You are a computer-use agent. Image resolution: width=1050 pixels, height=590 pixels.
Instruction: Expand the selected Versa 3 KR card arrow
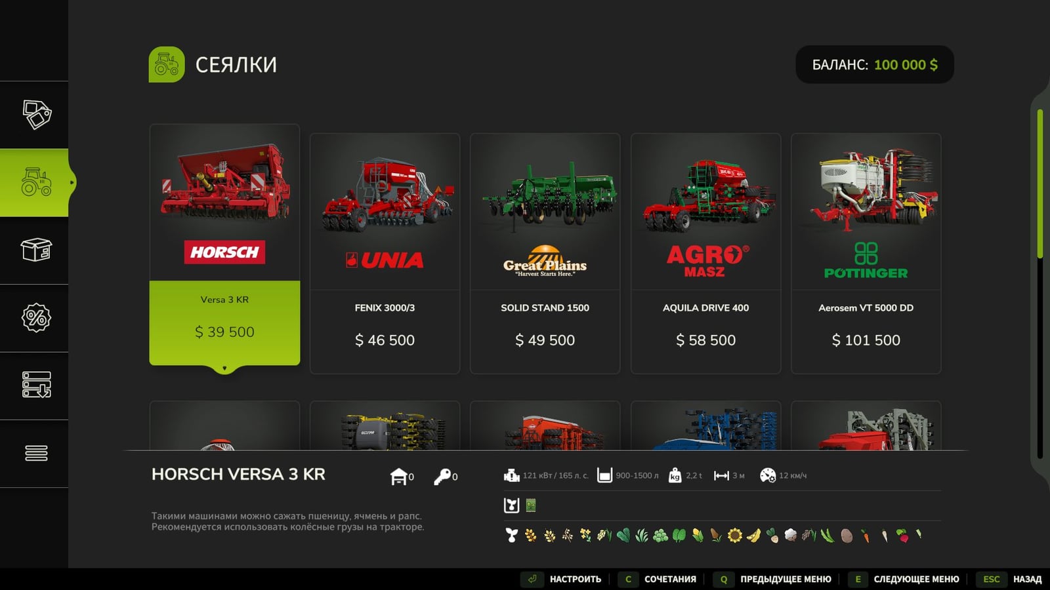(x=224, y=368)
